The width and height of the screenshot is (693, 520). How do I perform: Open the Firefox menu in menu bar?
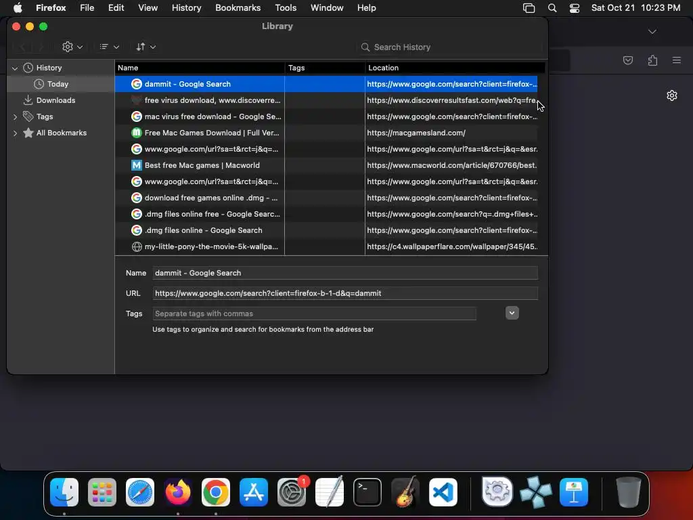pos(51,8)
